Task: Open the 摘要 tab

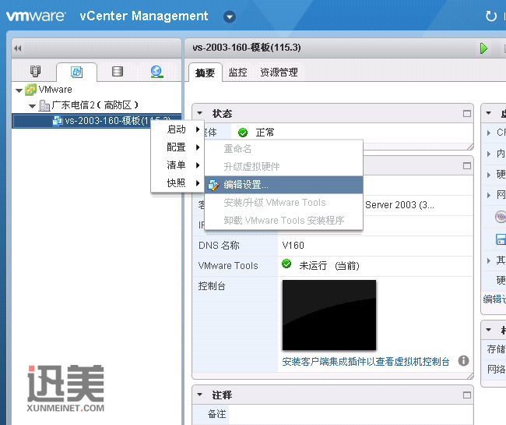Action: point(205,73)
